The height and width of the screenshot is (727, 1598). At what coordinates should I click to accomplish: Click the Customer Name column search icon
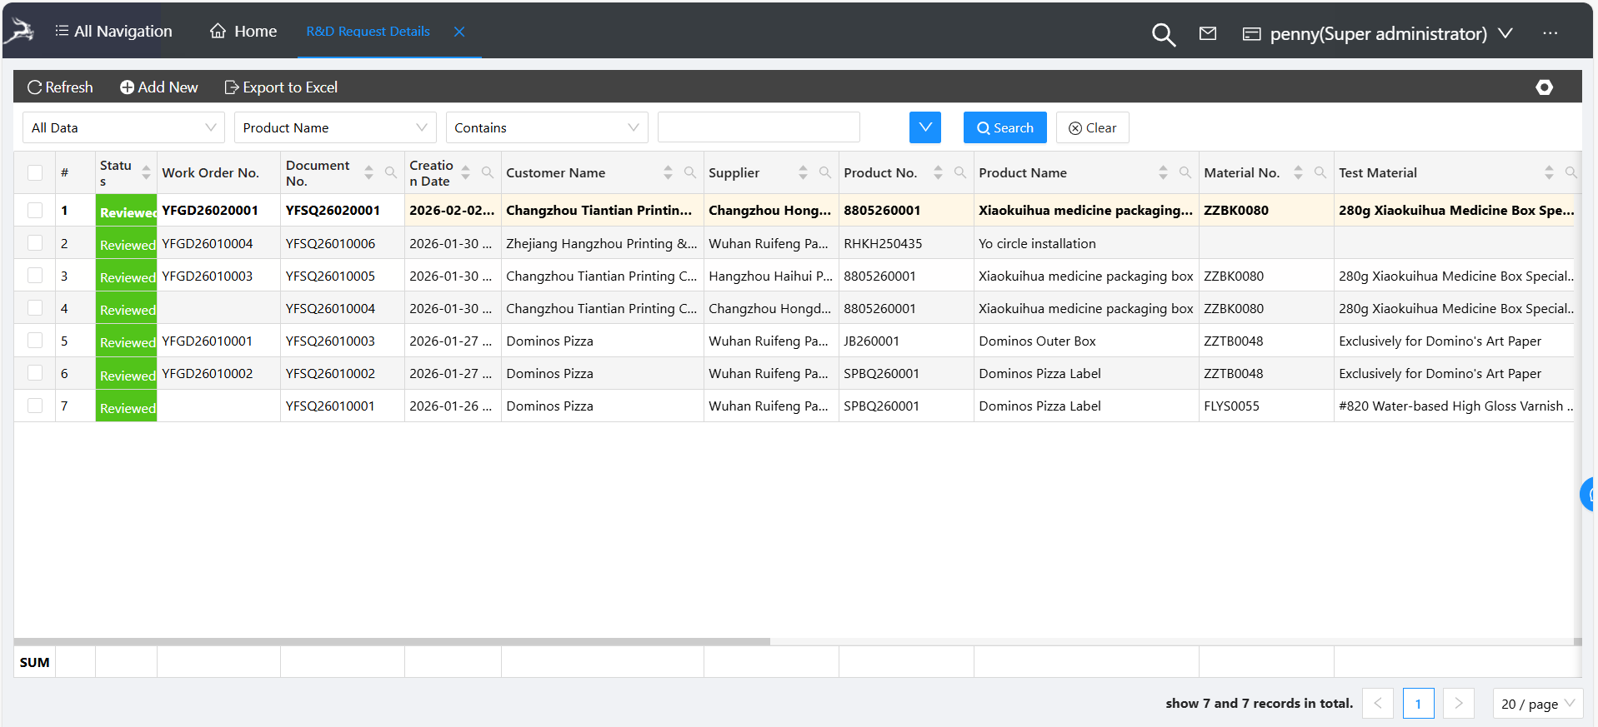[689, 172]
